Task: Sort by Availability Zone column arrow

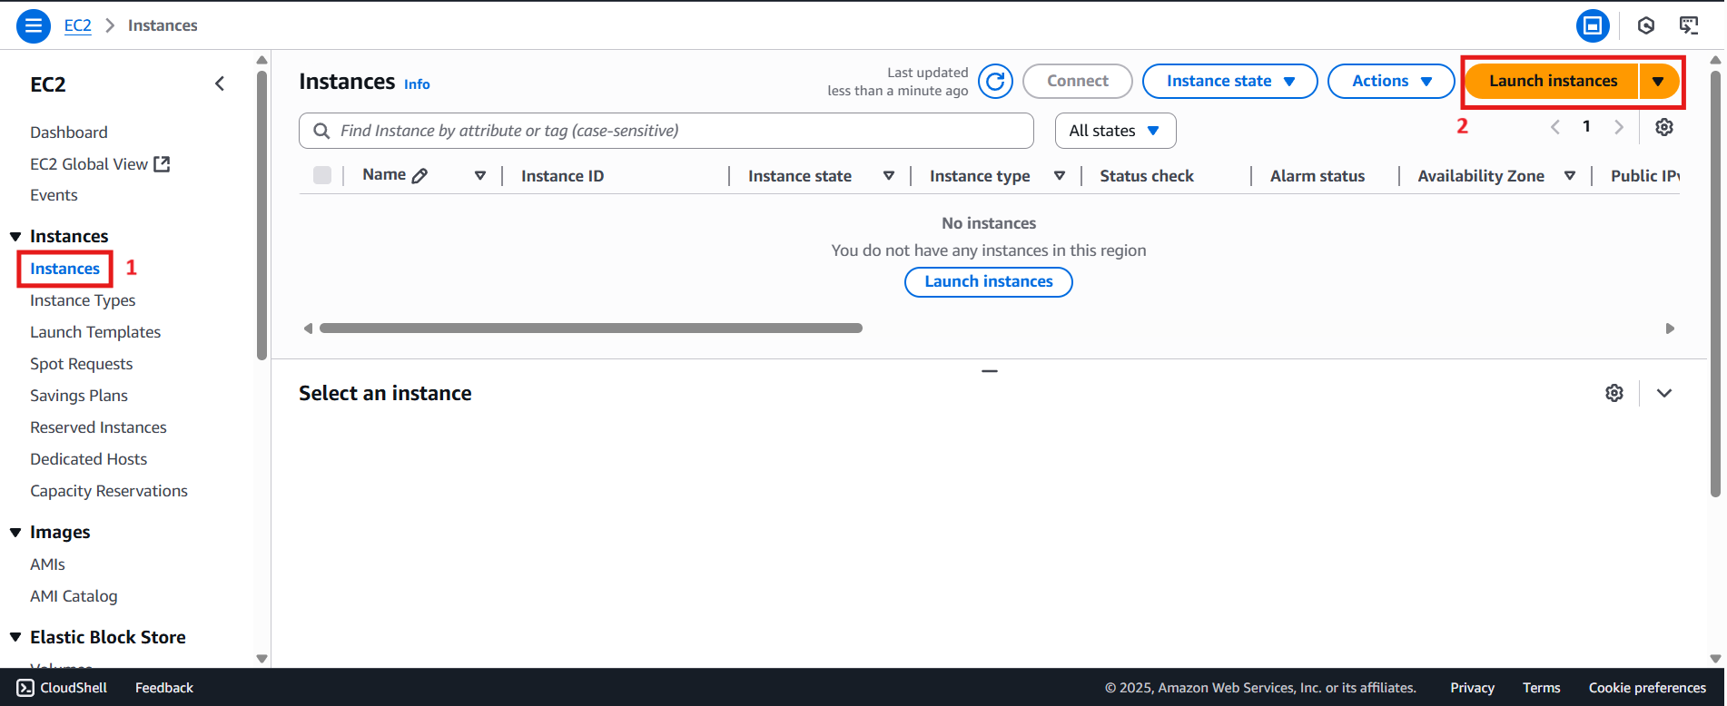Action: coord(1570,176)
